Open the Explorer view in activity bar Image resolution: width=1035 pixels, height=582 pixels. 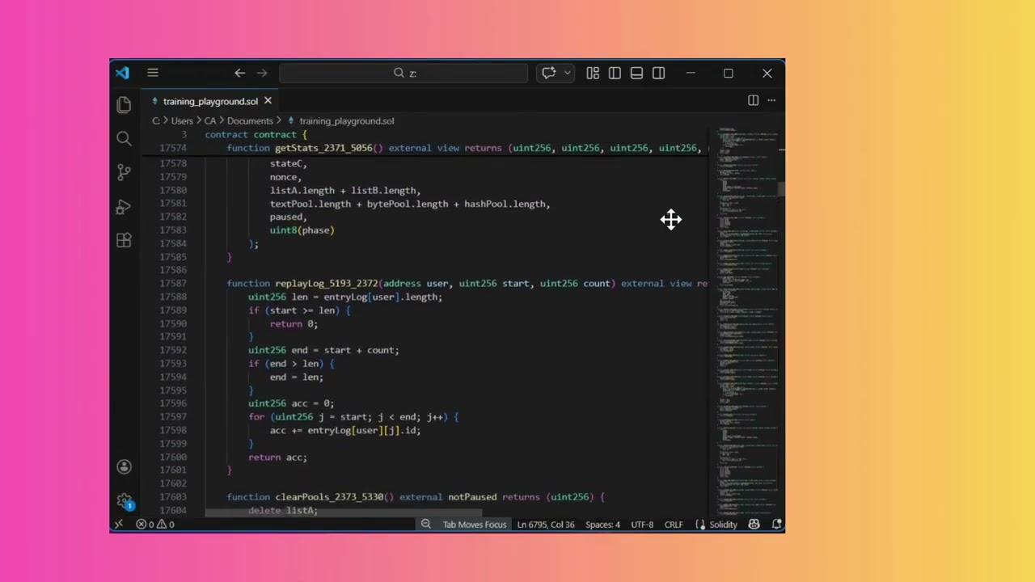[124, 104]
